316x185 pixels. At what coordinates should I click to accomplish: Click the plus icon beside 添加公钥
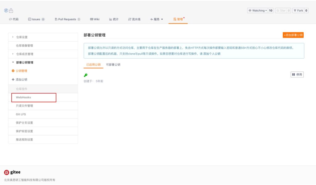pos(13,80)
